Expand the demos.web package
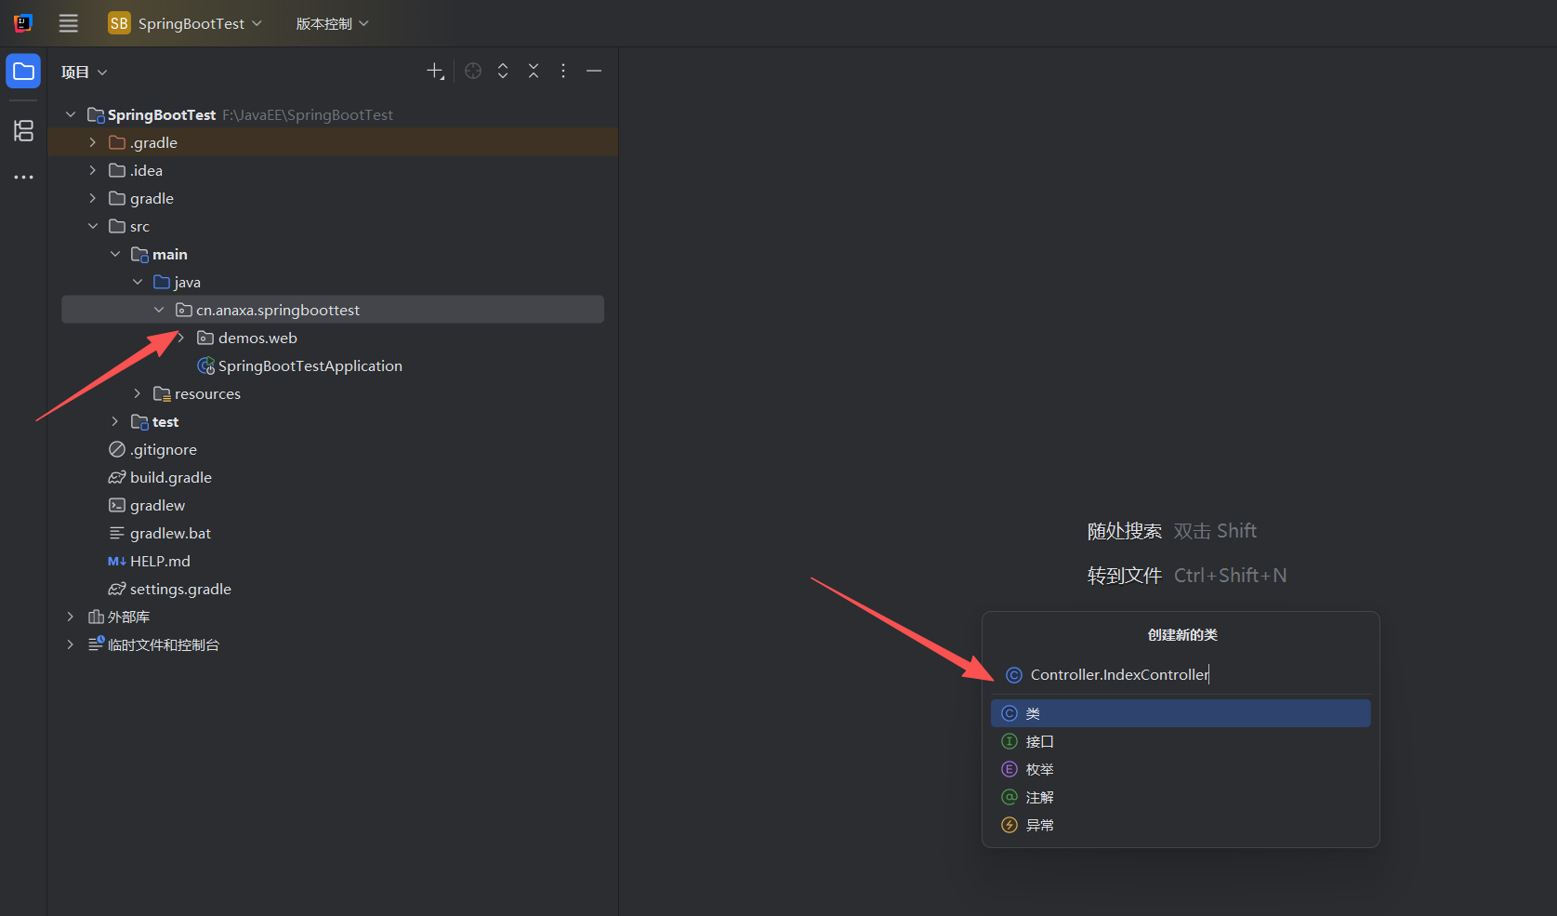Screen dimensions: 1557x916 coord(181,338)
